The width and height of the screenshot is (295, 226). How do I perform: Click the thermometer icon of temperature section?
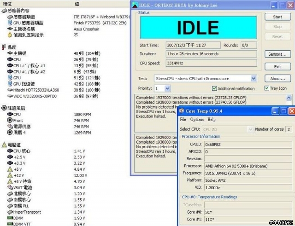pyautogui.click(x=4, y=47)
